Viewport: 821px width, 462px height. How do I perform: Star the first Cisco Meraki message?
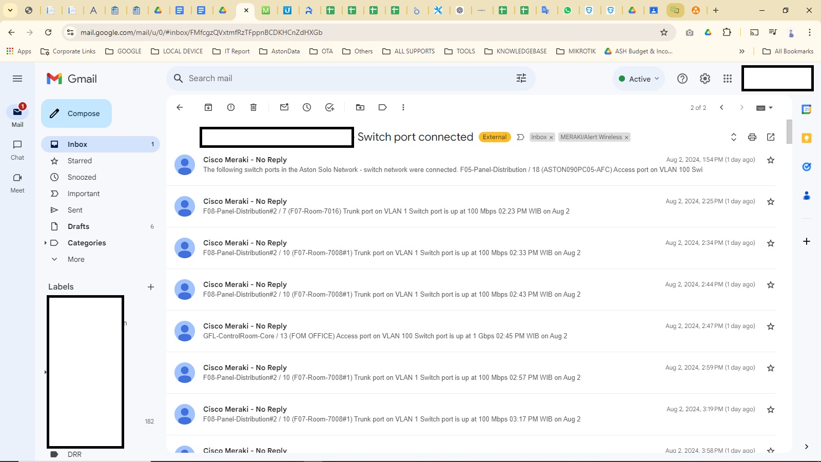tap(771, 160)
